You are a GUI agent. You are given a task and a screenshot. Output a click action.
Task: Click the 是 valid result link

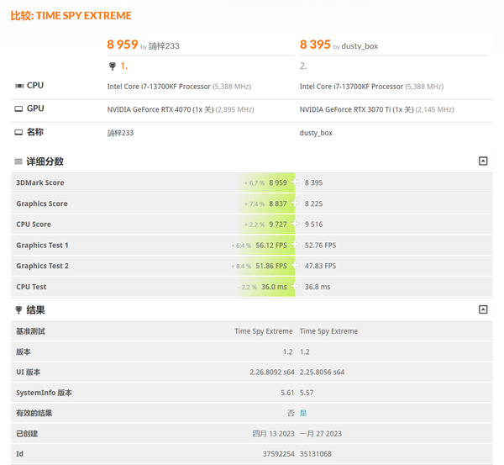(x=303, y=413)
